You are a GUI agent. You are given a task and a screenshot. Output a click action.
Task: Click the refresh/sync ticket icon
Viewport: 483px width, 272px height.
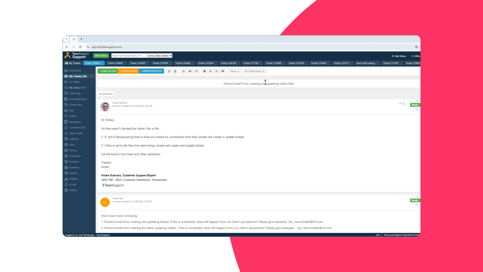pyautogui.click(x=169, y=71)
